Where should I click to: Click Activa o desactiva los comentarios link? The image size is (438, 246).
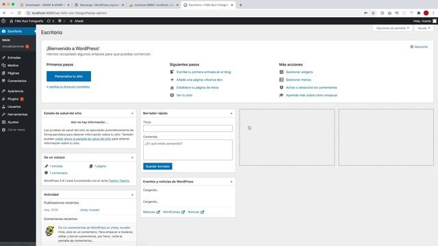coord(311,87)
